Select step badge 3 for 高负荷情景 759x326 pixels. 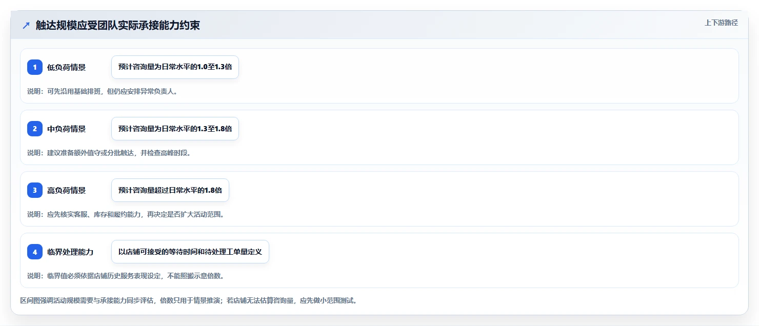click(x=35, y=190)
